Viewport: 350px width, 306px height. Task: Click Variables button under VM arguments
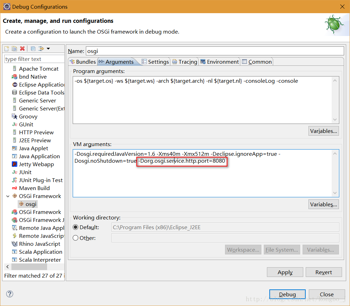(x=323, y=205)
